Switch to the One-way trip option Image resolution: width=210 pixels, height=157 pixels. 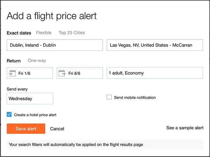37,61
